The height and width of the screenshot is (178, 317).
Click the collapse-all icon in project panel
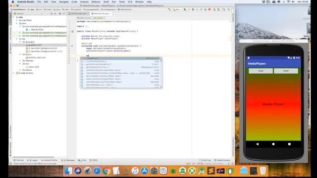click(x=55, y=14)
